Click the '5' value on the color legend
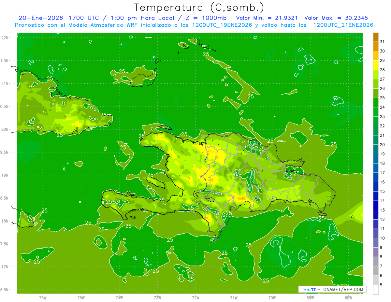391x302 pixels. 381,285
